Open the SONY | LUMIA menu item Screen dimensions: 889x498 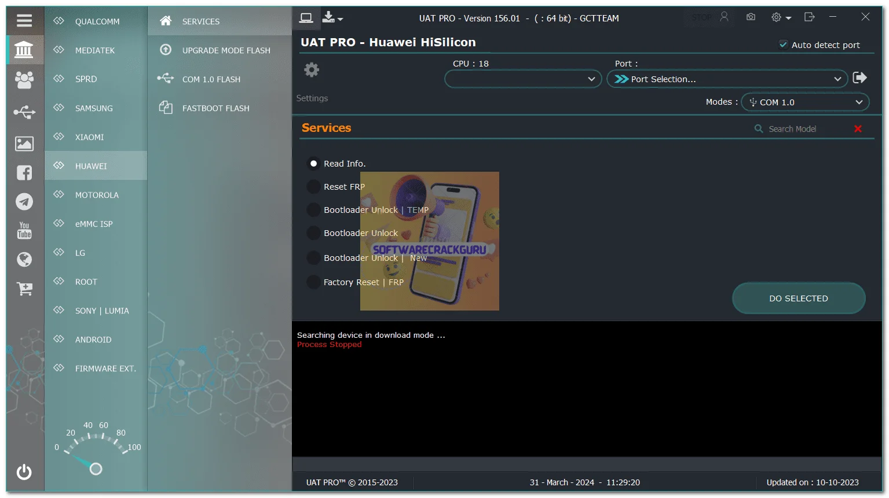click(x=96, y=311)
